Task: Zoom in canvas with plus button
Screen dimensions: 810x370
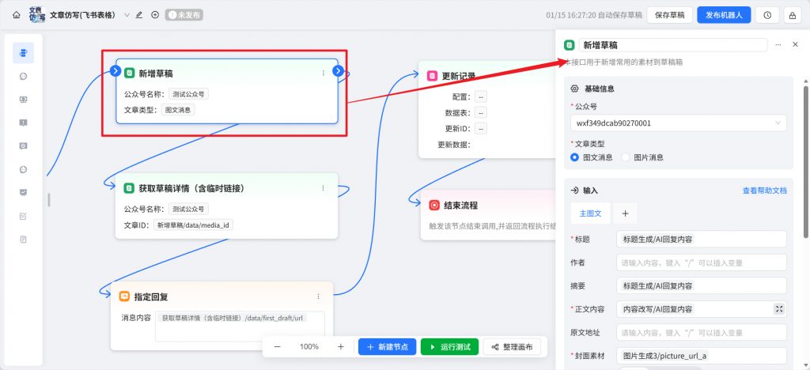Action: tap(340, 347)
